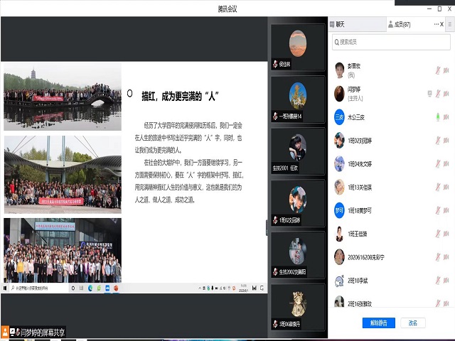The image size is (455, 341).
Task: Click the 改名 rename button
Action: (413, 323)
